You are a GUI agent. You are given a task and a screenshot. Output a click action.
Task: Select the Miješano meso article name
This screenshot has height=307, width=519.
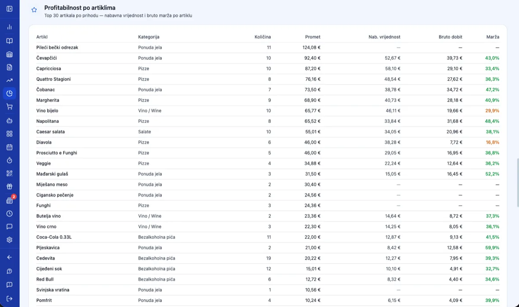click(52, 184)
